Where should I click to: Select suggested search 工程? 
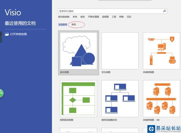114,17
